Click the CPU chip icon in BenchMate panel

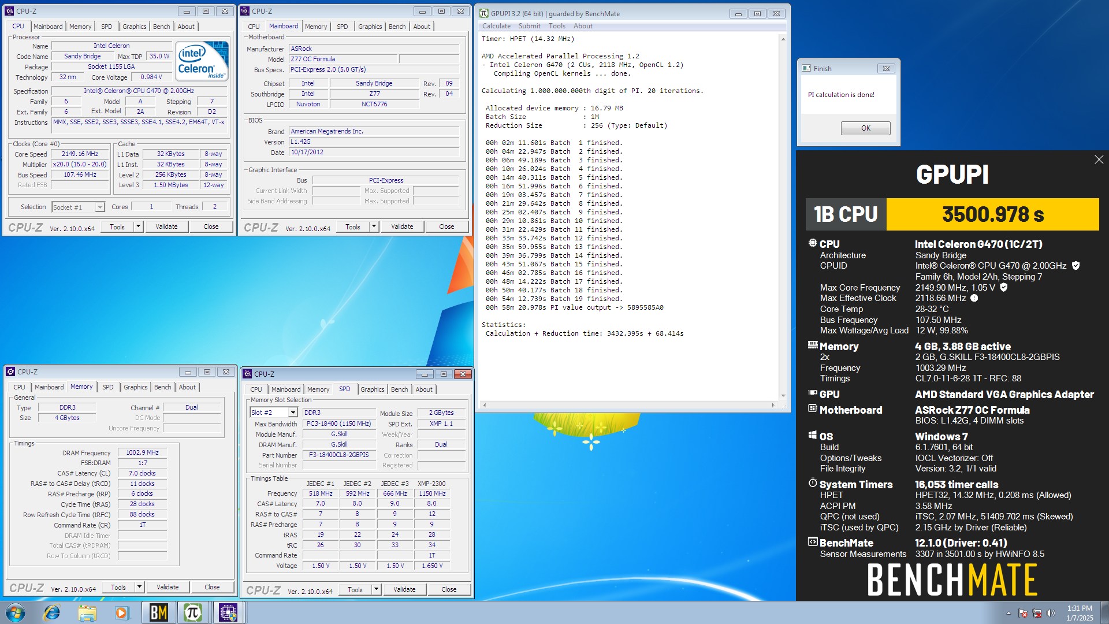[x=813, y=243]
